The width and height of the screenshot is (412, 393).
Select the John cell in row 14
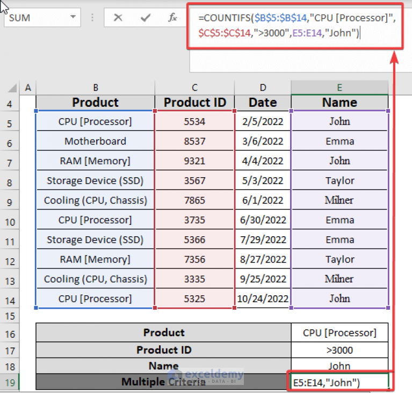click(339, 299)
